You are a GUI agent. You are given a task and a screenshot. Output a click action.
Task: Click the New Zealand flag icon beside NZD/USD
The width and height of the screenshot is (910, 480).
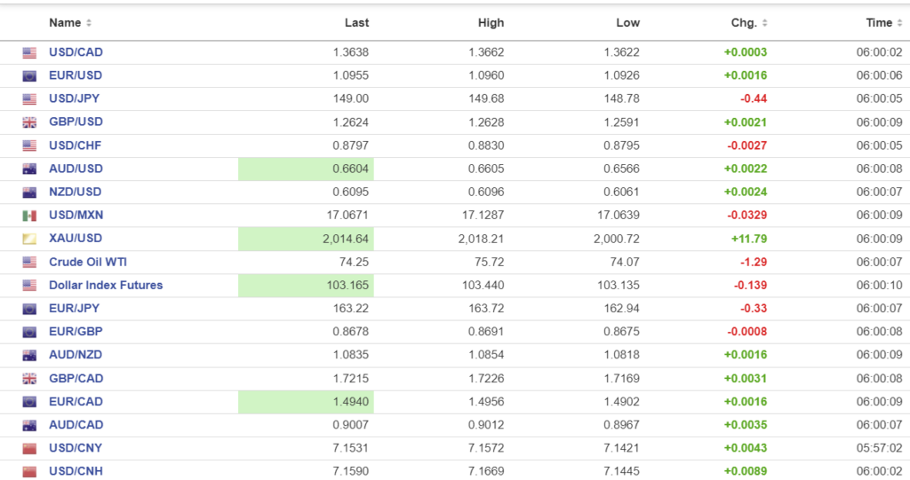pyautogui.click(x=29, y=193)
